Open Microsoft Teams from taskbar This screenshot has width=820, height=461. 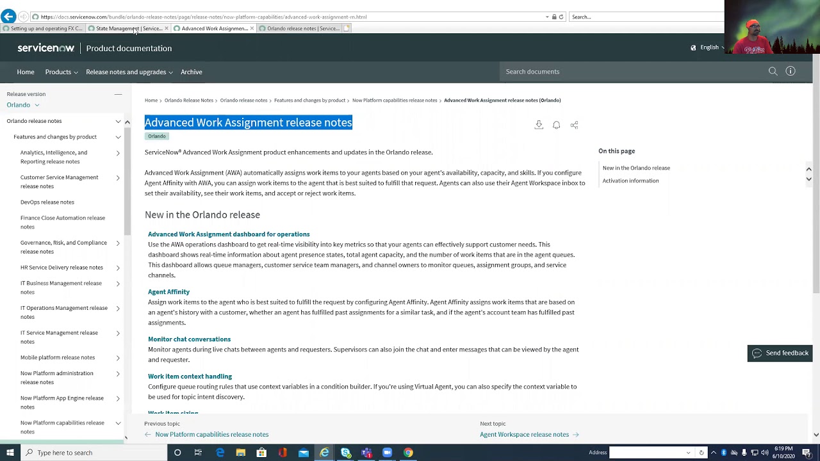pos(366,453)
